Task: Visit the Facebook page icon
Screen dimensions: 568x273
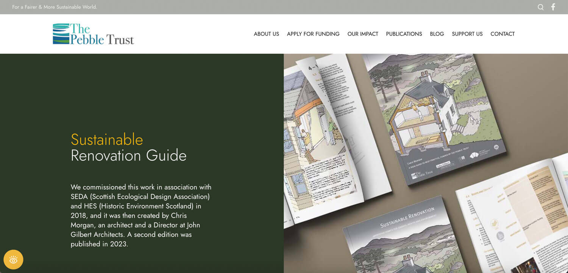Action: pos(553,7)
